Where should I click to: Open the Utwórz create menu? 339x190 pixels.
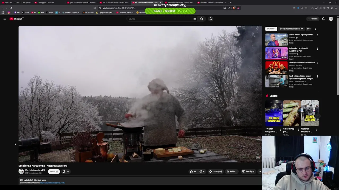313,19
